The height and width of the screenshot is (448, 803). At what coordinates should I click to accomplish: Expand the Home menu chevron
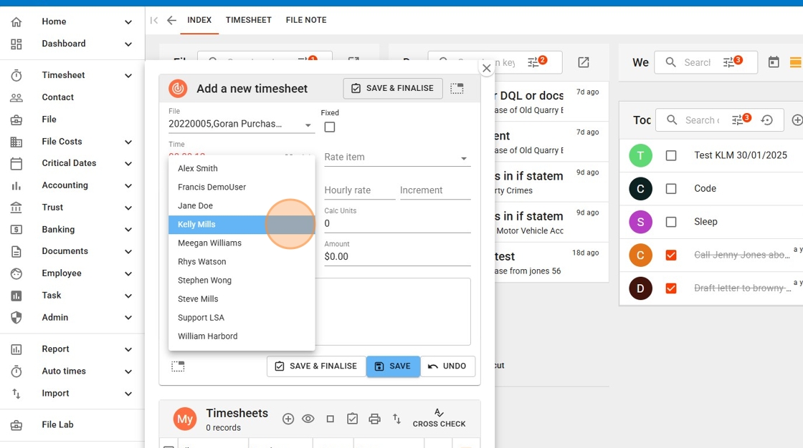click(x=128, y=22)
